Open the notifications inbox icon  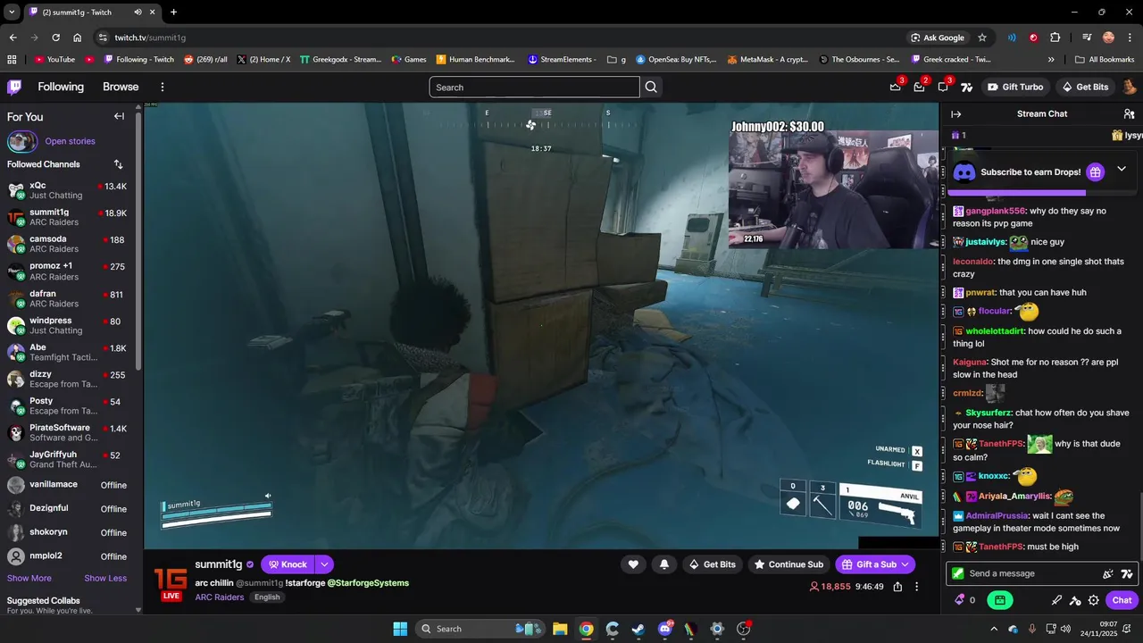[x=919, y=87]
